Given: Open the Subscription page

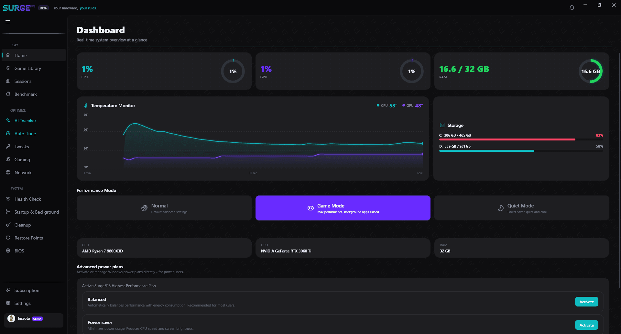Looking at the screenshot, I should pyautogui.click(x=34, y=290).
